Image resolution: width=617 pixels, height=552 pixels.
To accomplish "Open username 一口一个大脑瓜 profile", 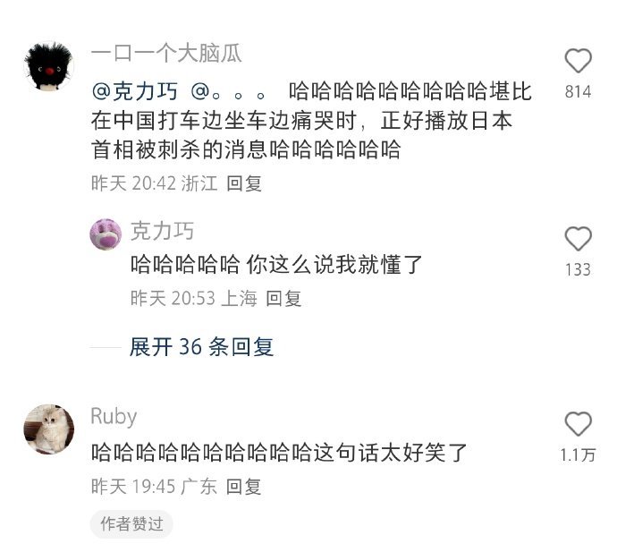I will pos(166,53).
